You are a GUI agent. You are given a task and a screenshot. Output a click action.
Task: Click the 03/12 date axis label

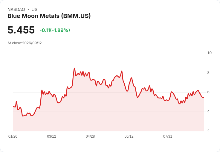[51, 136]
